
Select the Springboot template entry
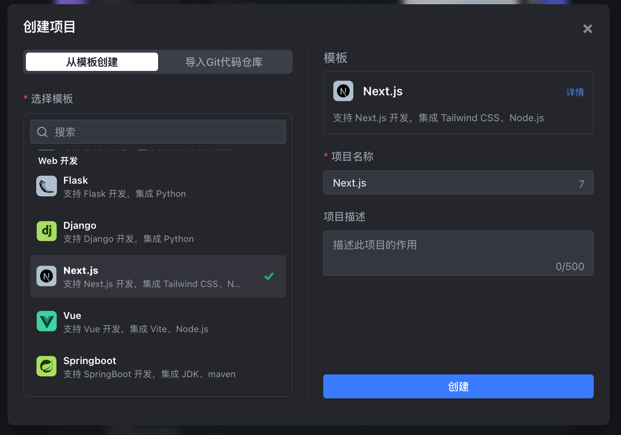(141, 366)
